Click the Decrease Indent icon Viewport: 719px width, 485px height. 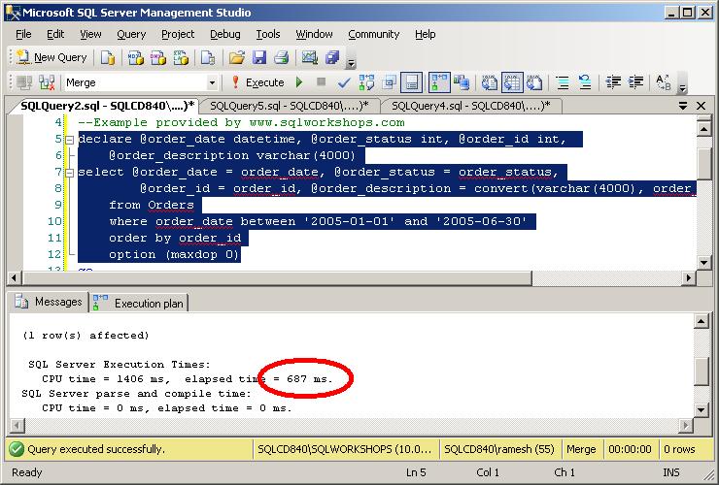pos(613,82)
